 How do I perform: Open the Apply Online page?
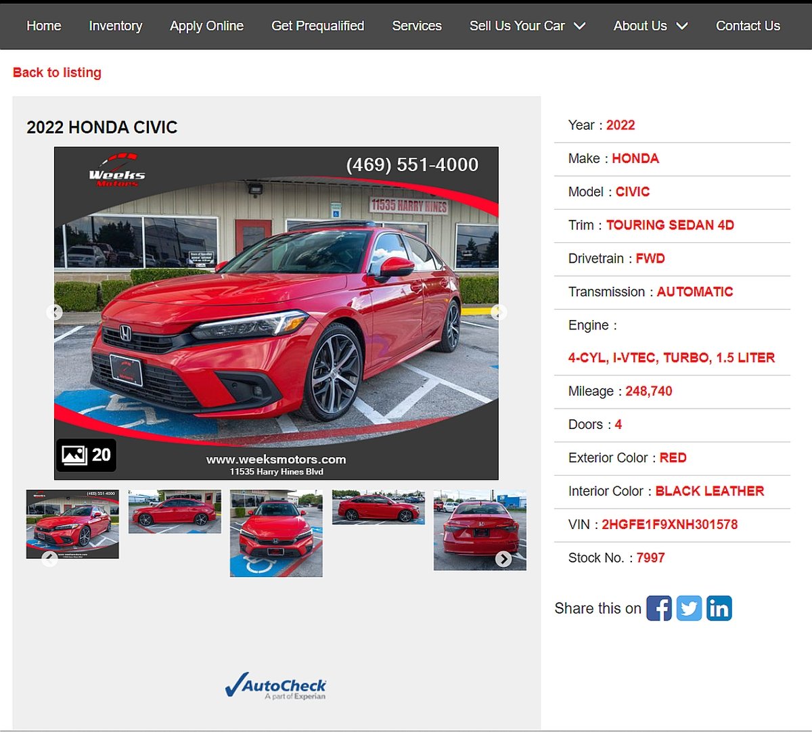click(206, 26)
